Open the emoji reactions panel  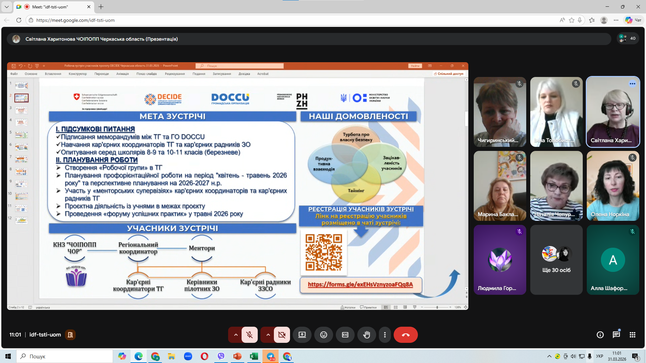323,335
